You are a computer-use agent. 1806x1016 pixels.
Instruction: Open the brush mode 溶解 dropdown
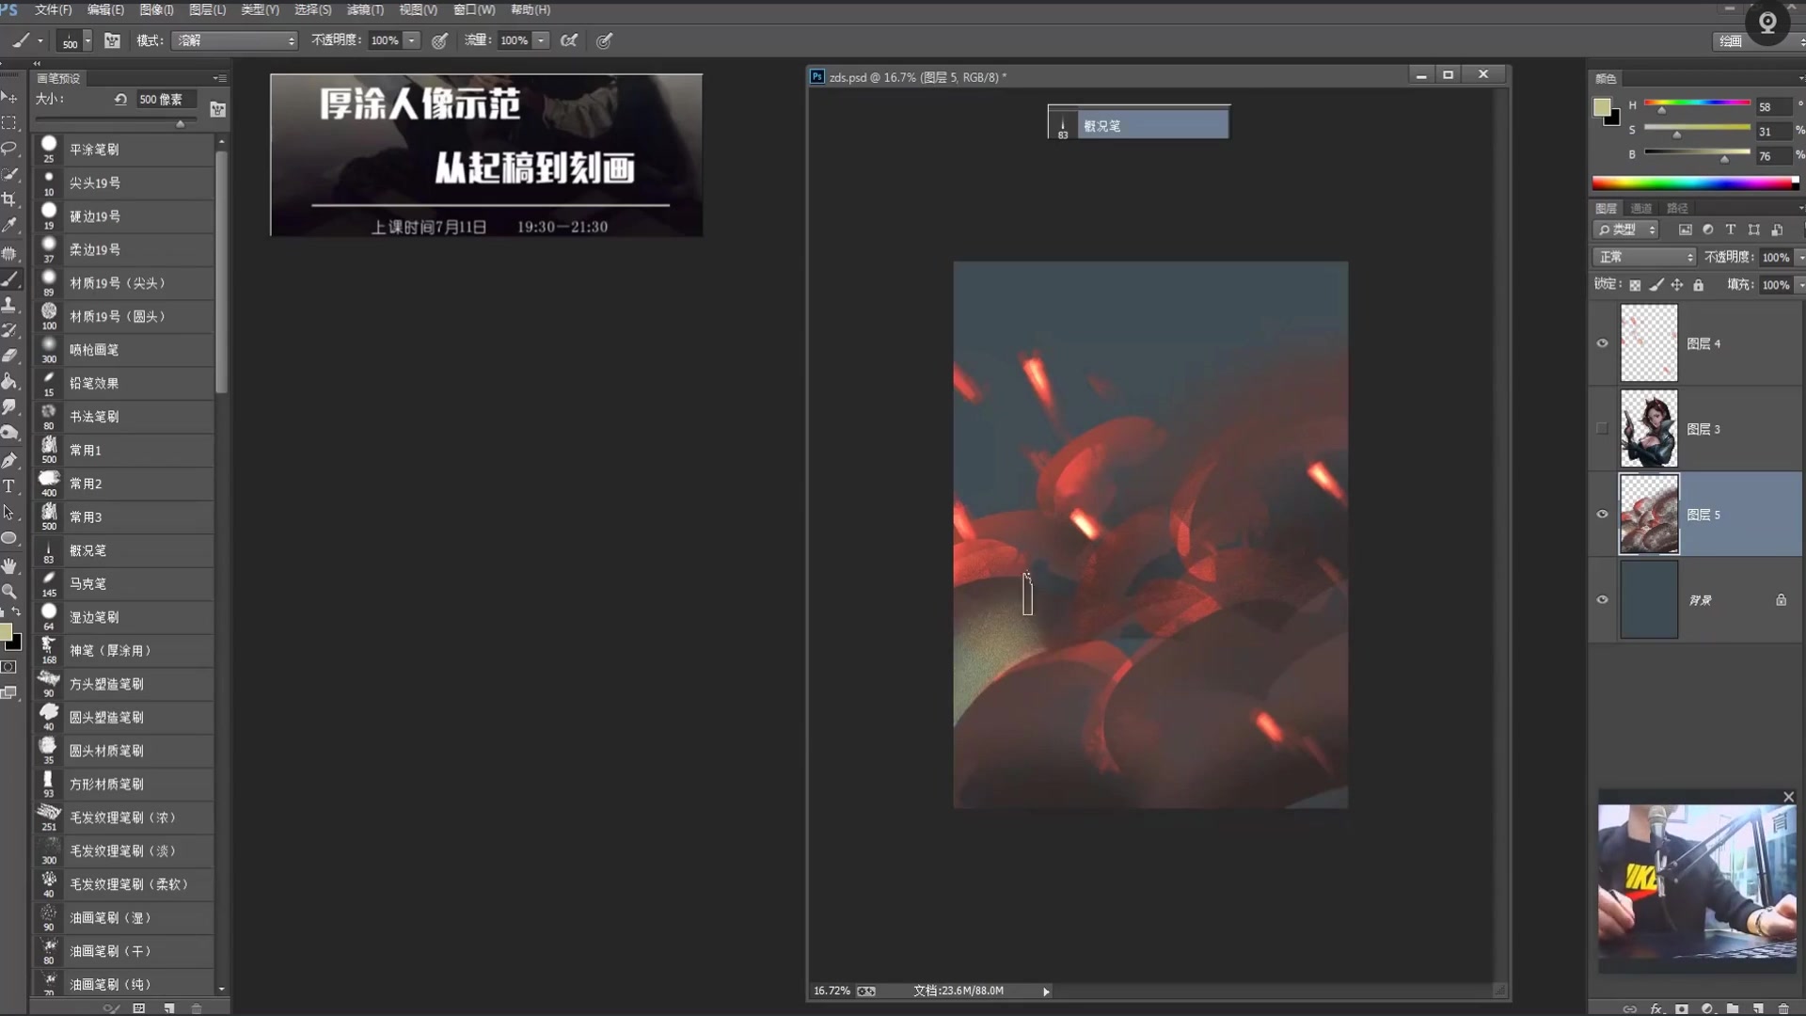[235, 40]
